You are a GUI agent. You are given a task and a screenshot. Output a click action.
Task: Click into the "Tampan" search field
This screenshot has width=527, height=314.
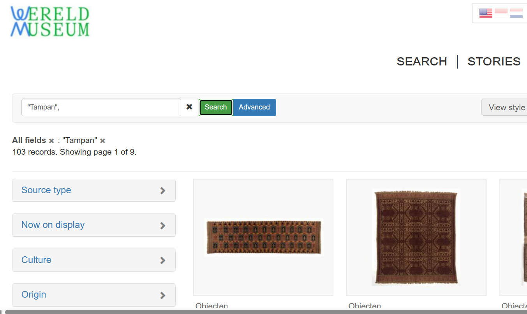pyautogui.click(x=101, y=107)
